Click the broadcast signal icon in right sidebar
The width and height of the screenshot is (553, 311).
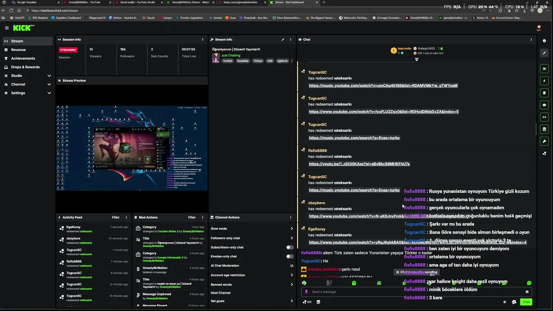(x=544, y=117)
